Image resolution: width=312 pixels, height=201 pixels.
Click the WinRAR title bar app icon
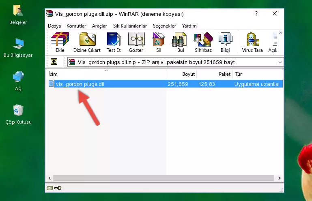coord(49,14)
